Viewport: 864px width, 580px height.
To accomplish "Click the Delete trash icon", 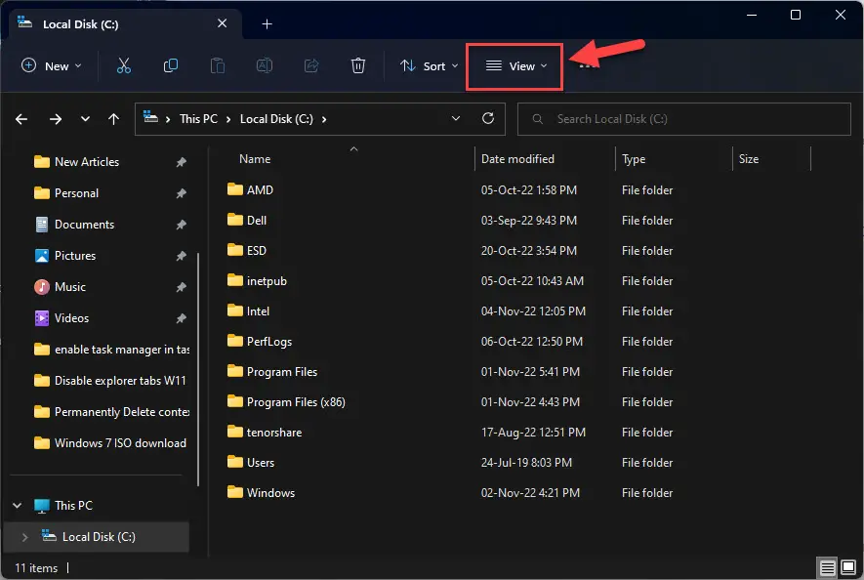I will click(x=358, y=65).
